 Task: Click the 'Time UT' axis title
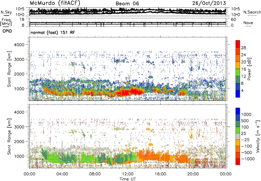coord(128,179)
